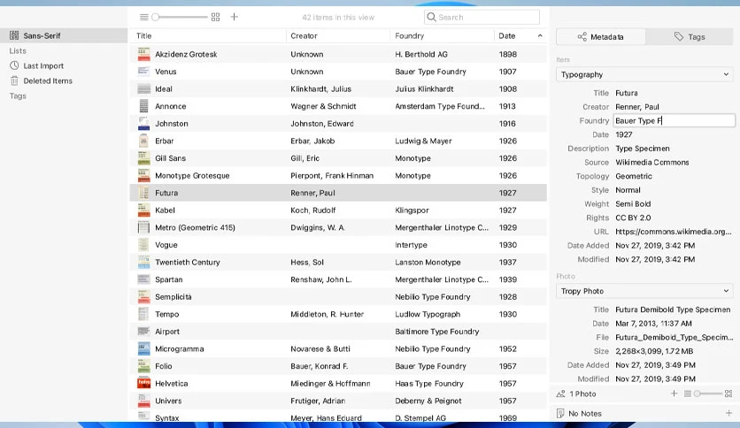Select the Airport row
The width and height of the screenshot is (740, 428).
[338, 332]
